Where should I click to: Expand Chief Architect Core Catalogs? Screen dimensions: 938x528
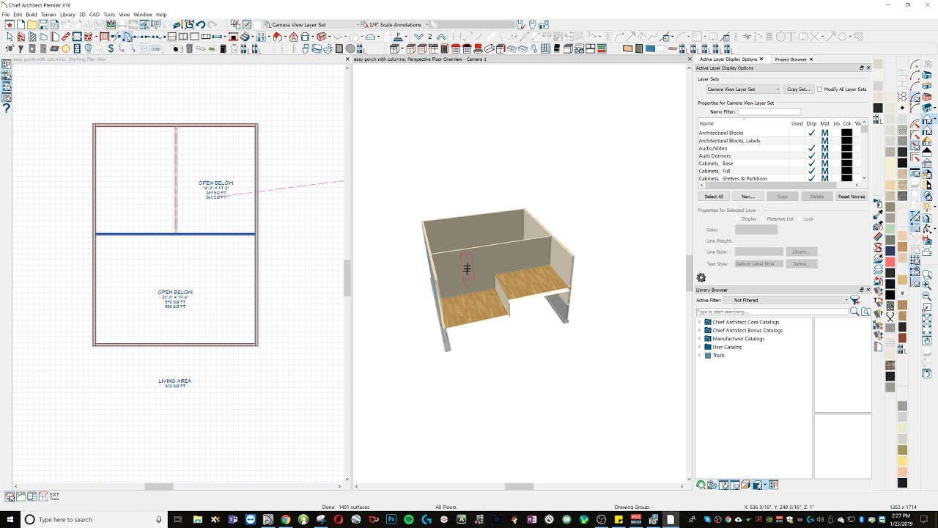[699, 322]
